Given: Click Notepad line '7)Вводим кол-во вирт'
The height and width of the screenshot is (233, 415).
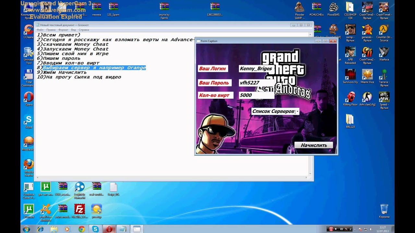Looking at the screenshot, I should (68, 63).
